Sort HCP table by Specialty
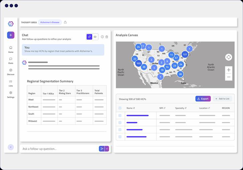The width and height of the screenshot is (243, 170). point(181,108)
